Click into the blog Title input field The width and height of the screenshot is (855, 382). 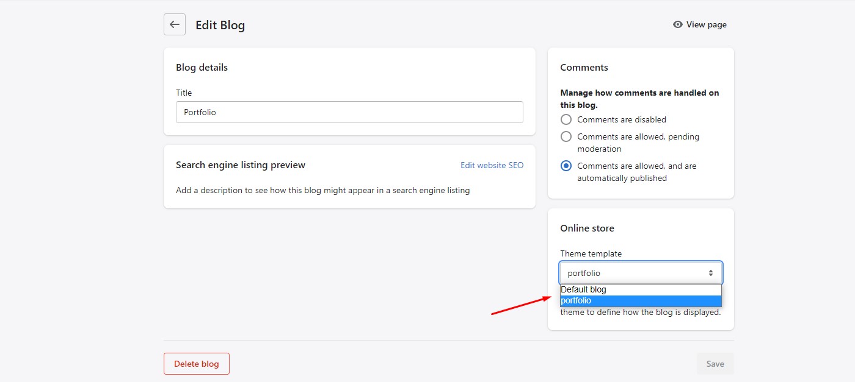349,112
